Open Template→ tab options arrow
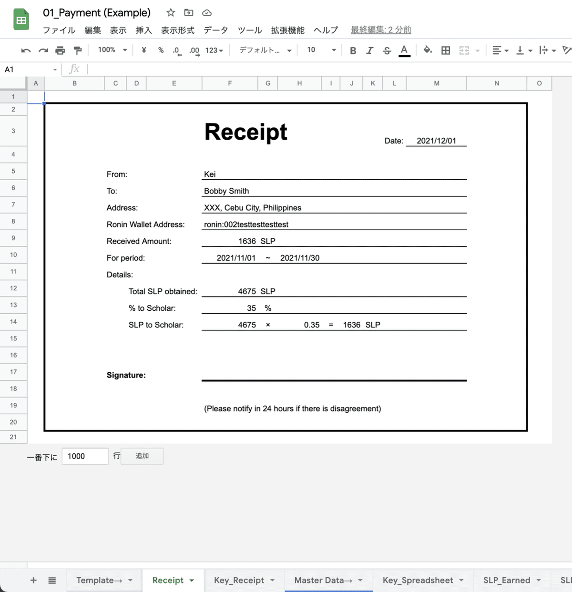The image size is (572, 592). 130,580
